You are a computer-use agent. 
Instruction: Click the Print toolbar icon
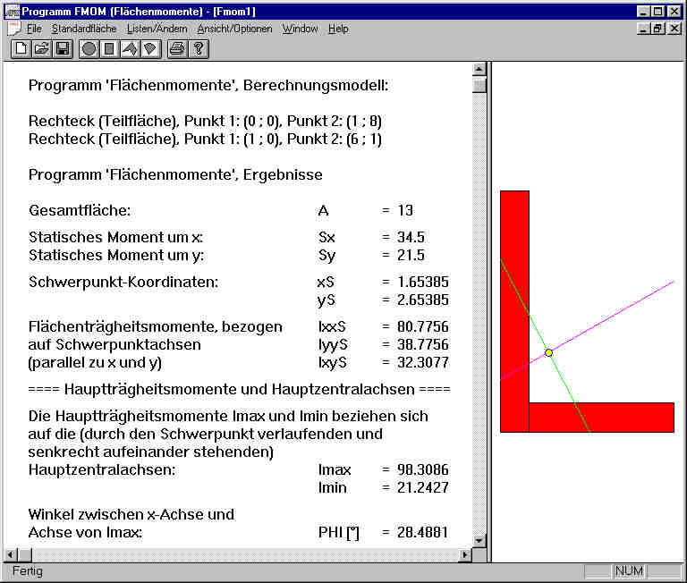point(177,49)
